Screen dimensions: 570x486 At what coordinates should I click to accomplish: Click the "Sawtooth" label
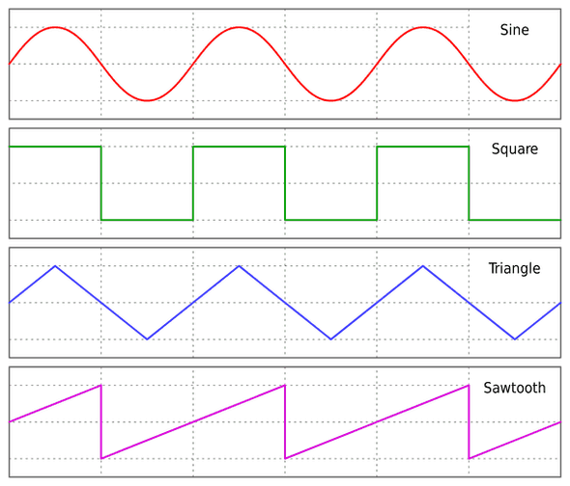514,388
